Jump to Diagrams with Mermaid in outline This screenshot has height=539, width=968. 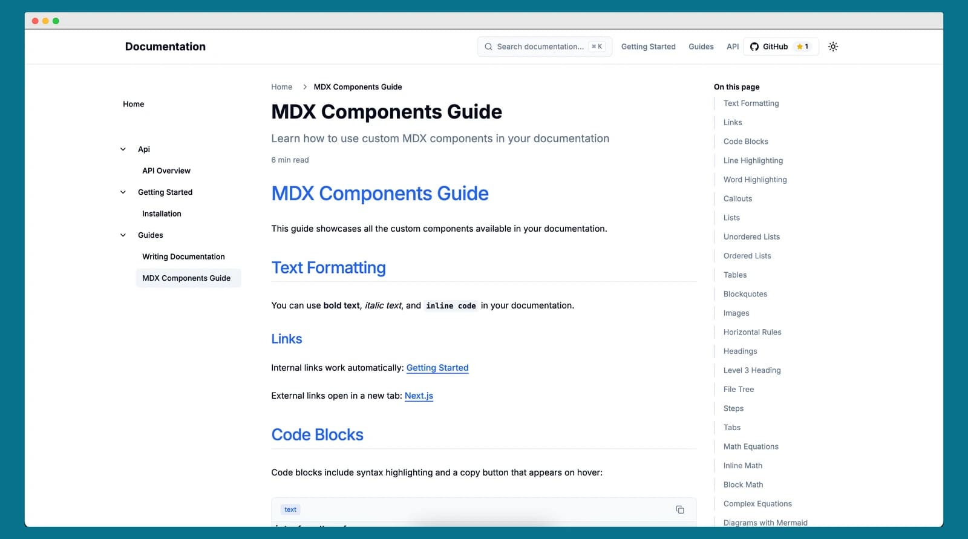765,522
